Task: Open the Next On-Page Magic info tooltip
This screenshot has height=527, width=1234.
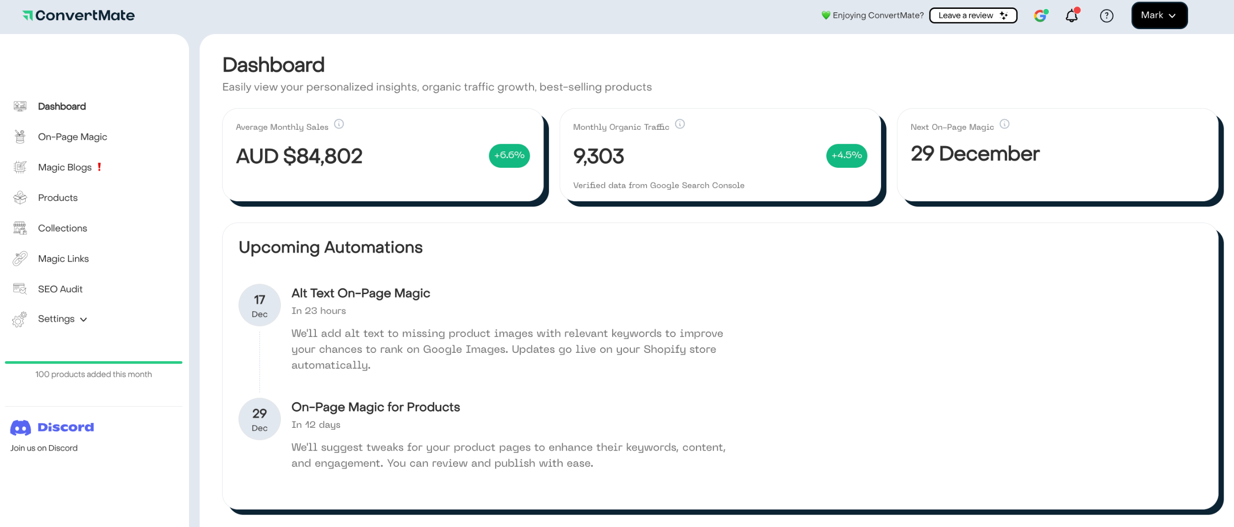Action: click(1004, 124)
